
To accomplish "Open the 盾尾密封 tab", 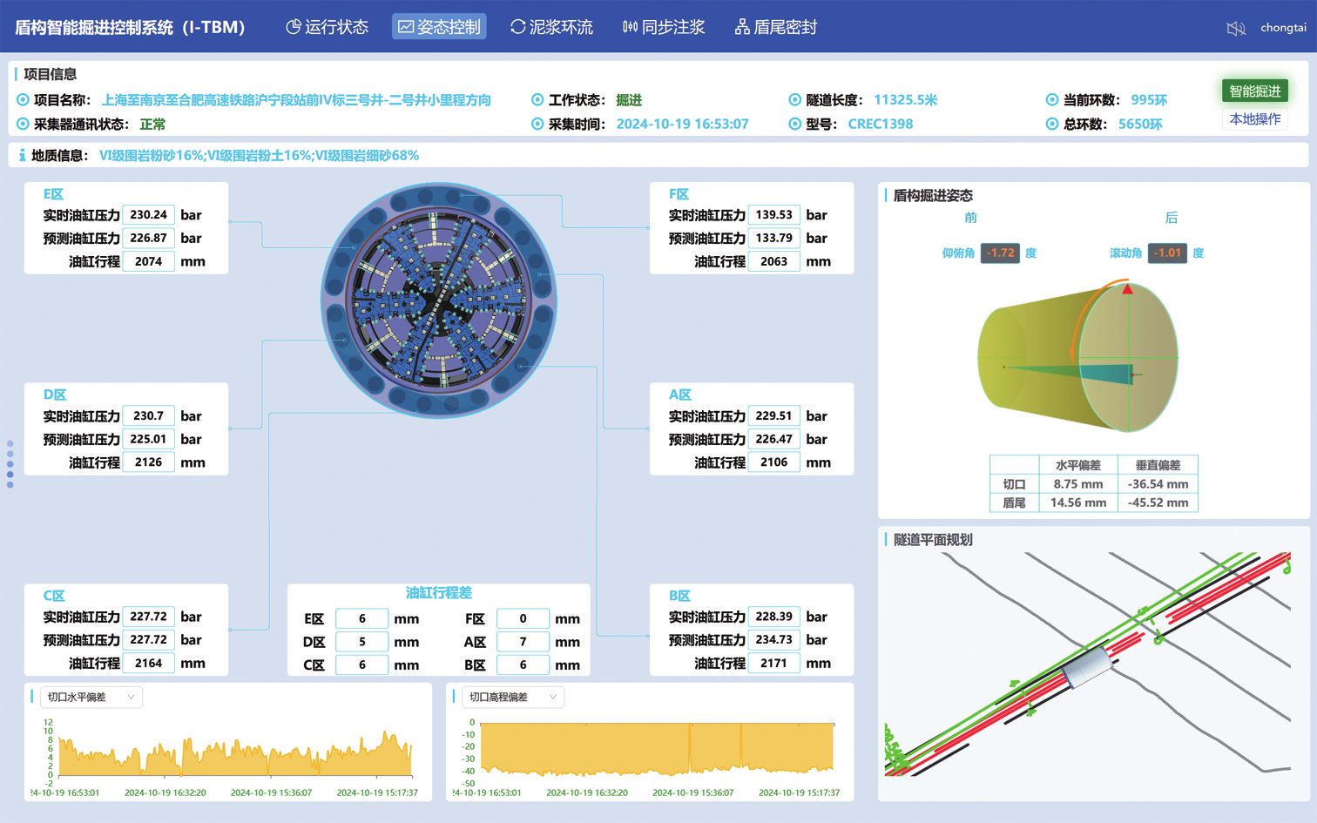I will coord(776,27).
